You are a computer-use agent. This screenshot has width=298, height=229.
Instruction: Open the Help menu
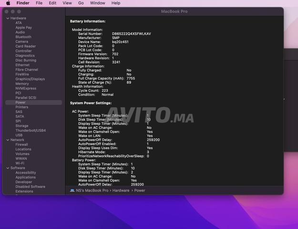pos(116,3)
